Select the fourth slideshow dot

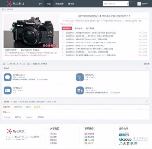52,45
